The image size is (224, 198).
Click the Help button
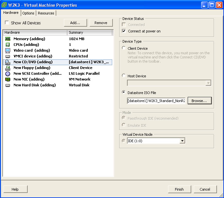pos(15,189)
